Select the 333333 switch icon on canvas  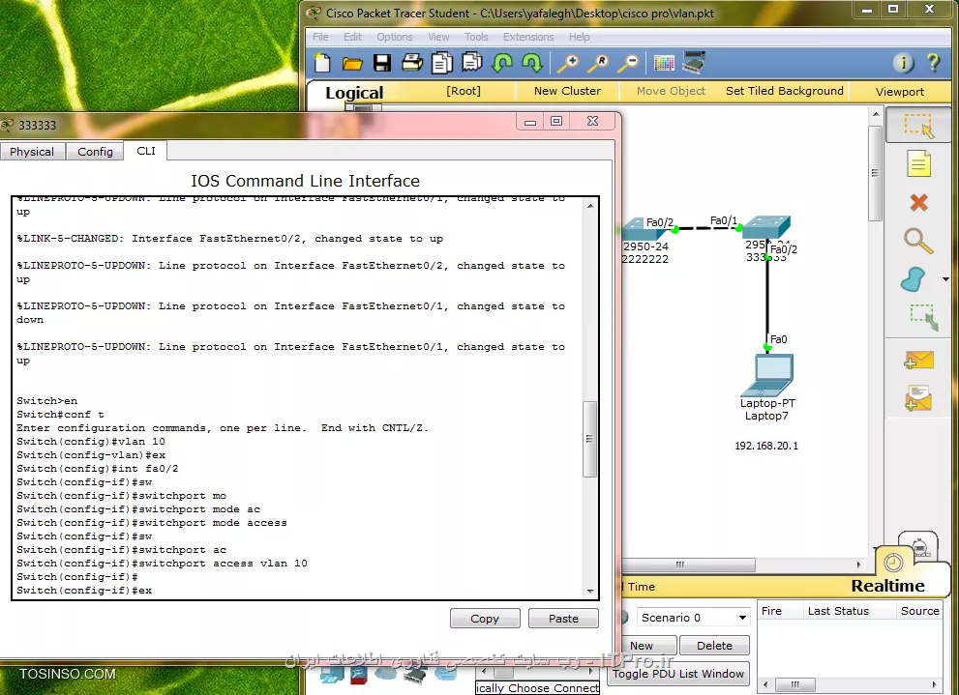[x=766, y=226]
